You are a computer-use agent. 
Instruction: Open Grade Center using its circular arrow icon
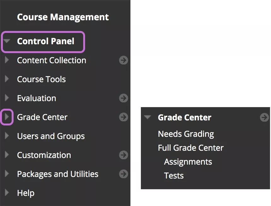(x=124, y=117)
